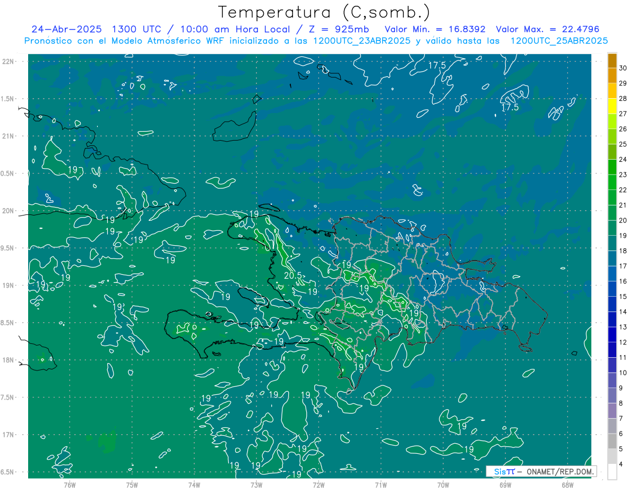The width and height of the screenshot is (637, 492).
Task: Click the 21N latitude axis label
Action: (x=7, y=136)
